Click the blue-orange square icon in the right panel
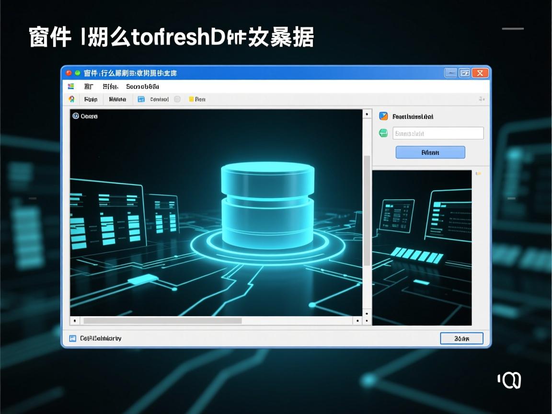The image size is (552, 414). click(382, 116)
